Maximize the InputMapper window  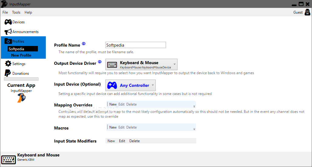pos(301,4)
